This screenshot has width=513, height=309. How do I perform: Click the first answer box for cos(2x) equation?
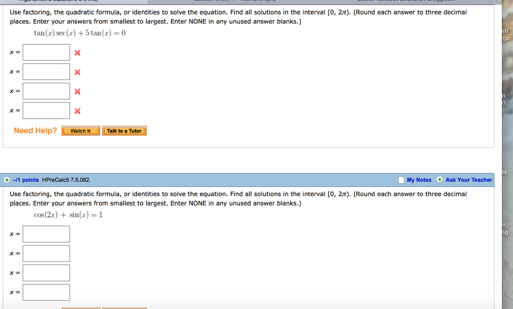46,233
